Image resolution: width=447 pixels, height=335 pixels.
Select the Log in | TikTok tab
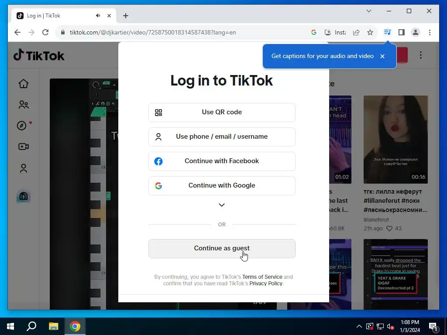[64, 16]
